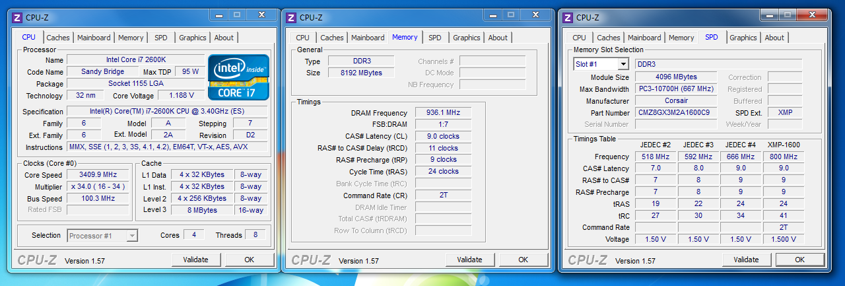Click the Max Bandwidth value PC3-10700H
845x286 pixels.
pyautogui.click(x=676, y=89)
